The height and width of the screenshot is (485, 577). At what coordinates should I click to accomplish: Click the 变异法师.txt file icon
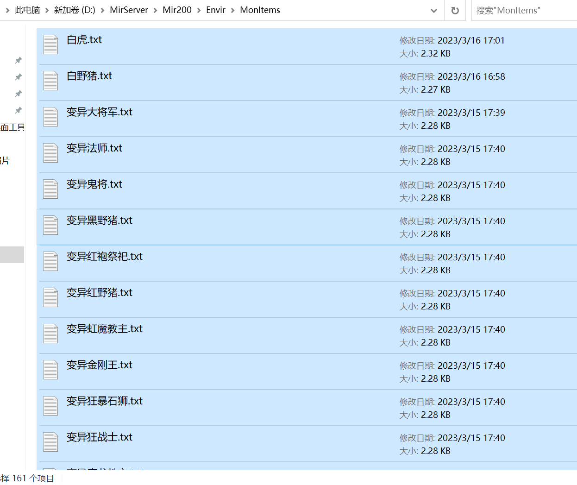coord(50,153)
